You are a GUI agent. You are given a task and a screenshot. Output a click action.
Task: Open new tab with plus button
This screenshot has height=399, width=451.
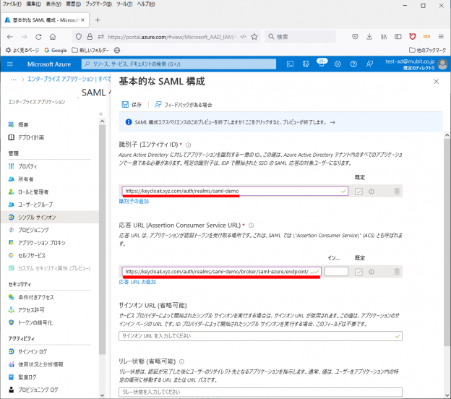tap(98, 20)
